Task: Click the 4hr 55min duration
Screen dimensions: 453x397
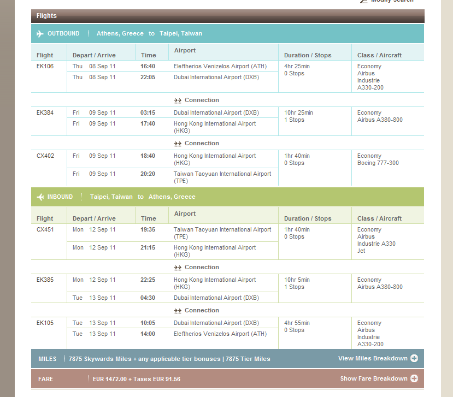Action: 297,323
